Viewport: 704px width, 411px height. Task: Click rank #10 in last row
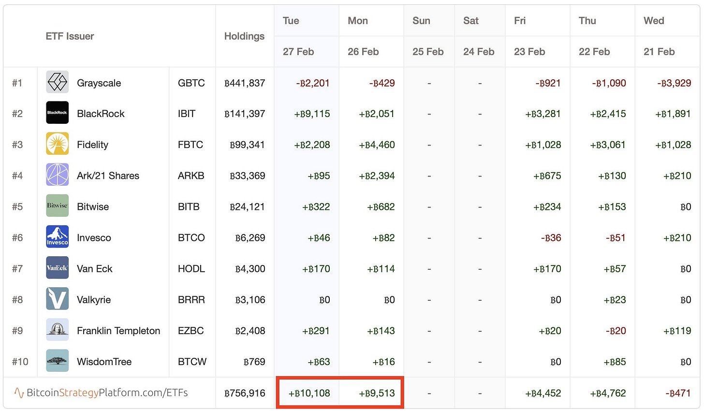point(20,361)
